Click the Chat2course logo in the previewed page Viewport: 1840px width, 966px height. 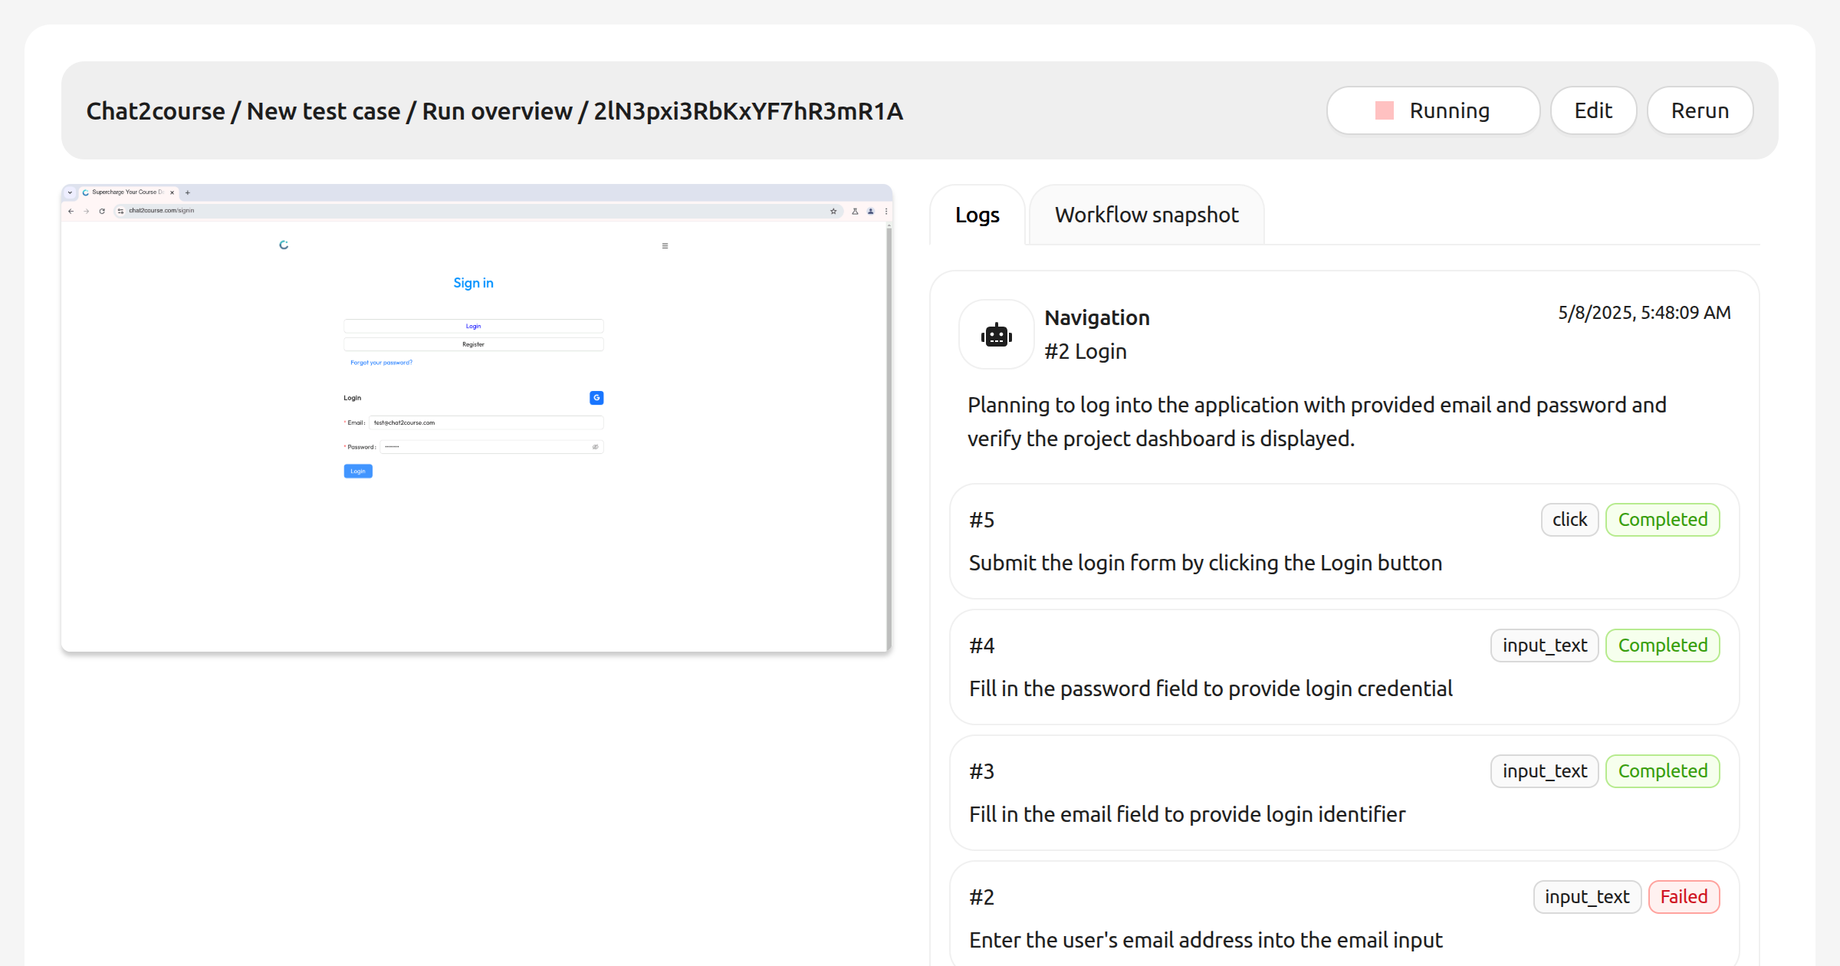pyautogui.click(x=284, y=245)
